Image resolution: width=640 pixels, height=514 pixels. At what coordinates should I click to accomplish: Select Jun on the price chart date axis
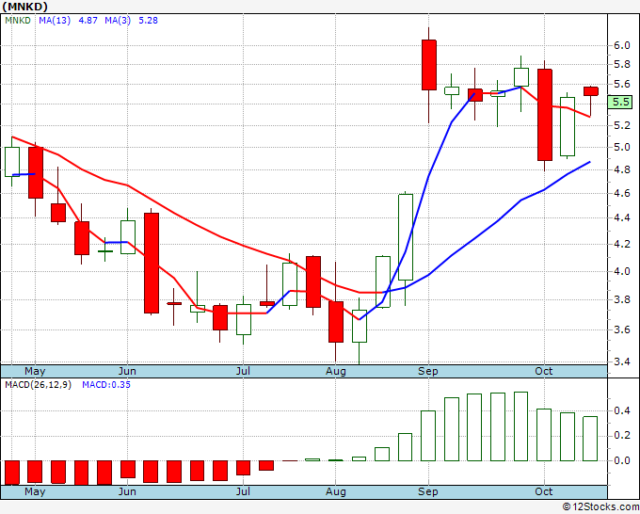pos(127,372)
